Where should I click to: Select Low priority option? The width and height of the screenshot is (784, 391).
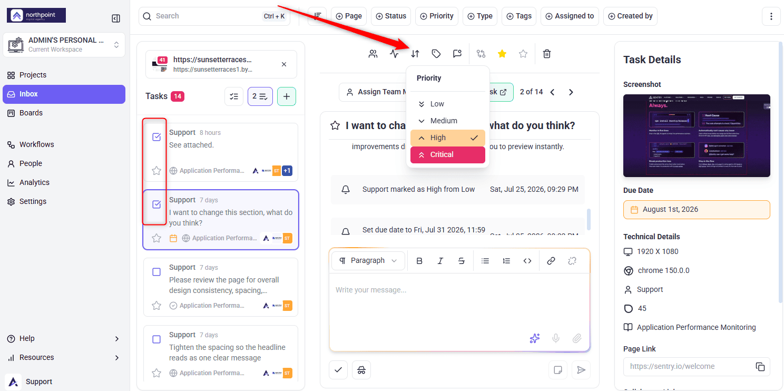point(448,104)
